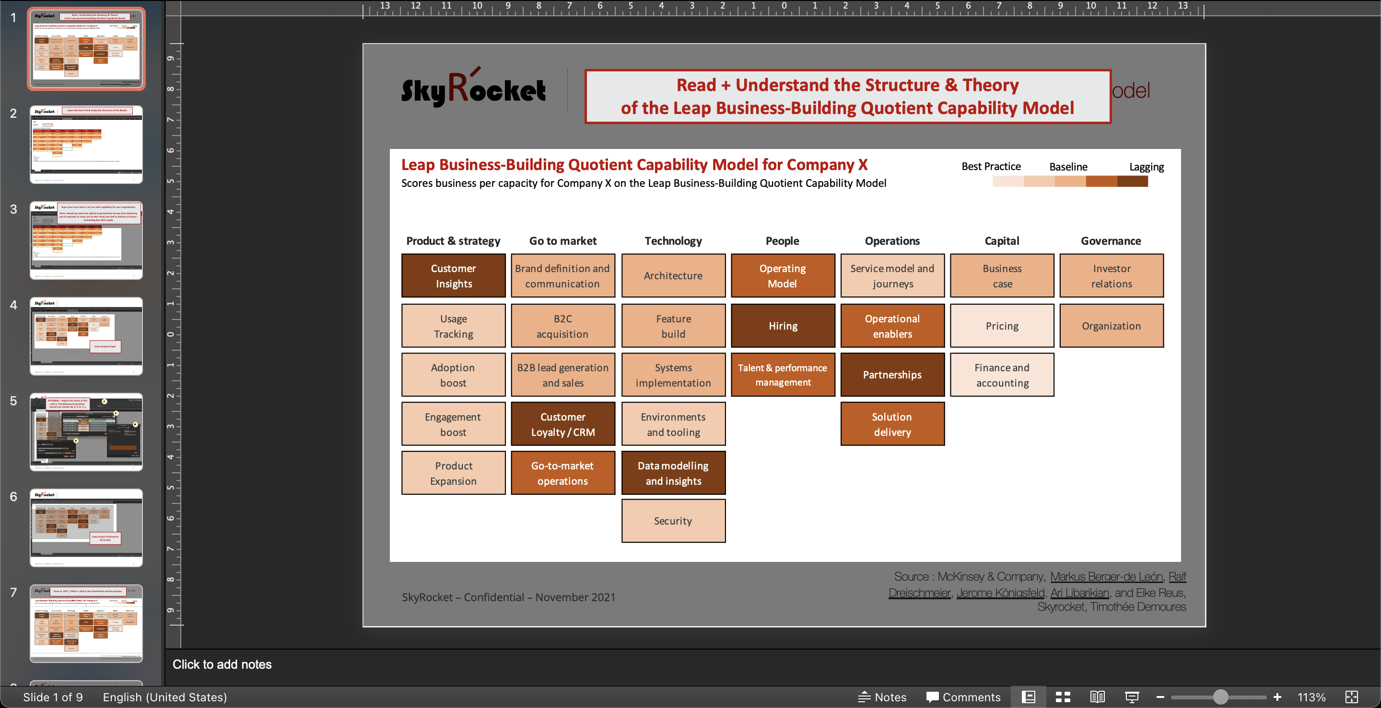Select slide 6 thumbnail in panel

(x=86, y=527)
